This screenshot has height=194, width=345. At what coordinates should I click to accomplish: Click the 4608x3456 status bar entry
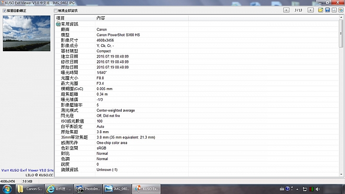pyautogui.click(x=8, y=181)
